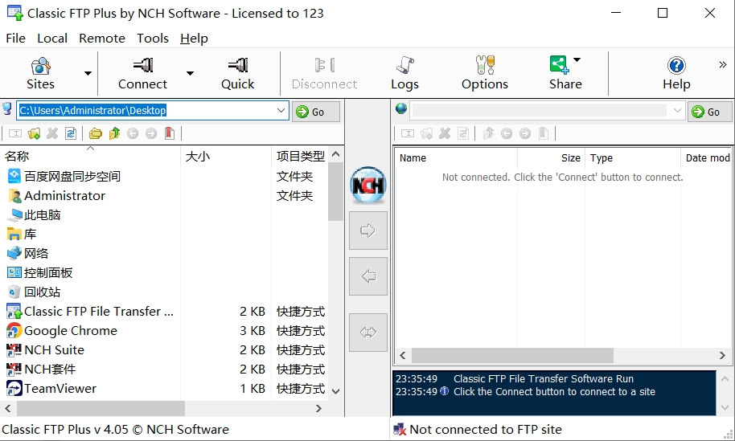Image resolution: width=735 pixels, height=441 pixels.
Task: Refresh the local file list
Action: (x=71, y=133)
